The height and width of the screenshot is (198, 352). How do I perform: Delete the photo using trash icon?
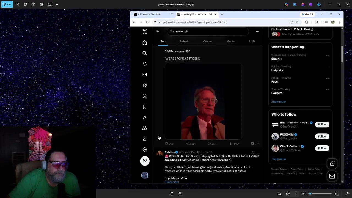25,4
